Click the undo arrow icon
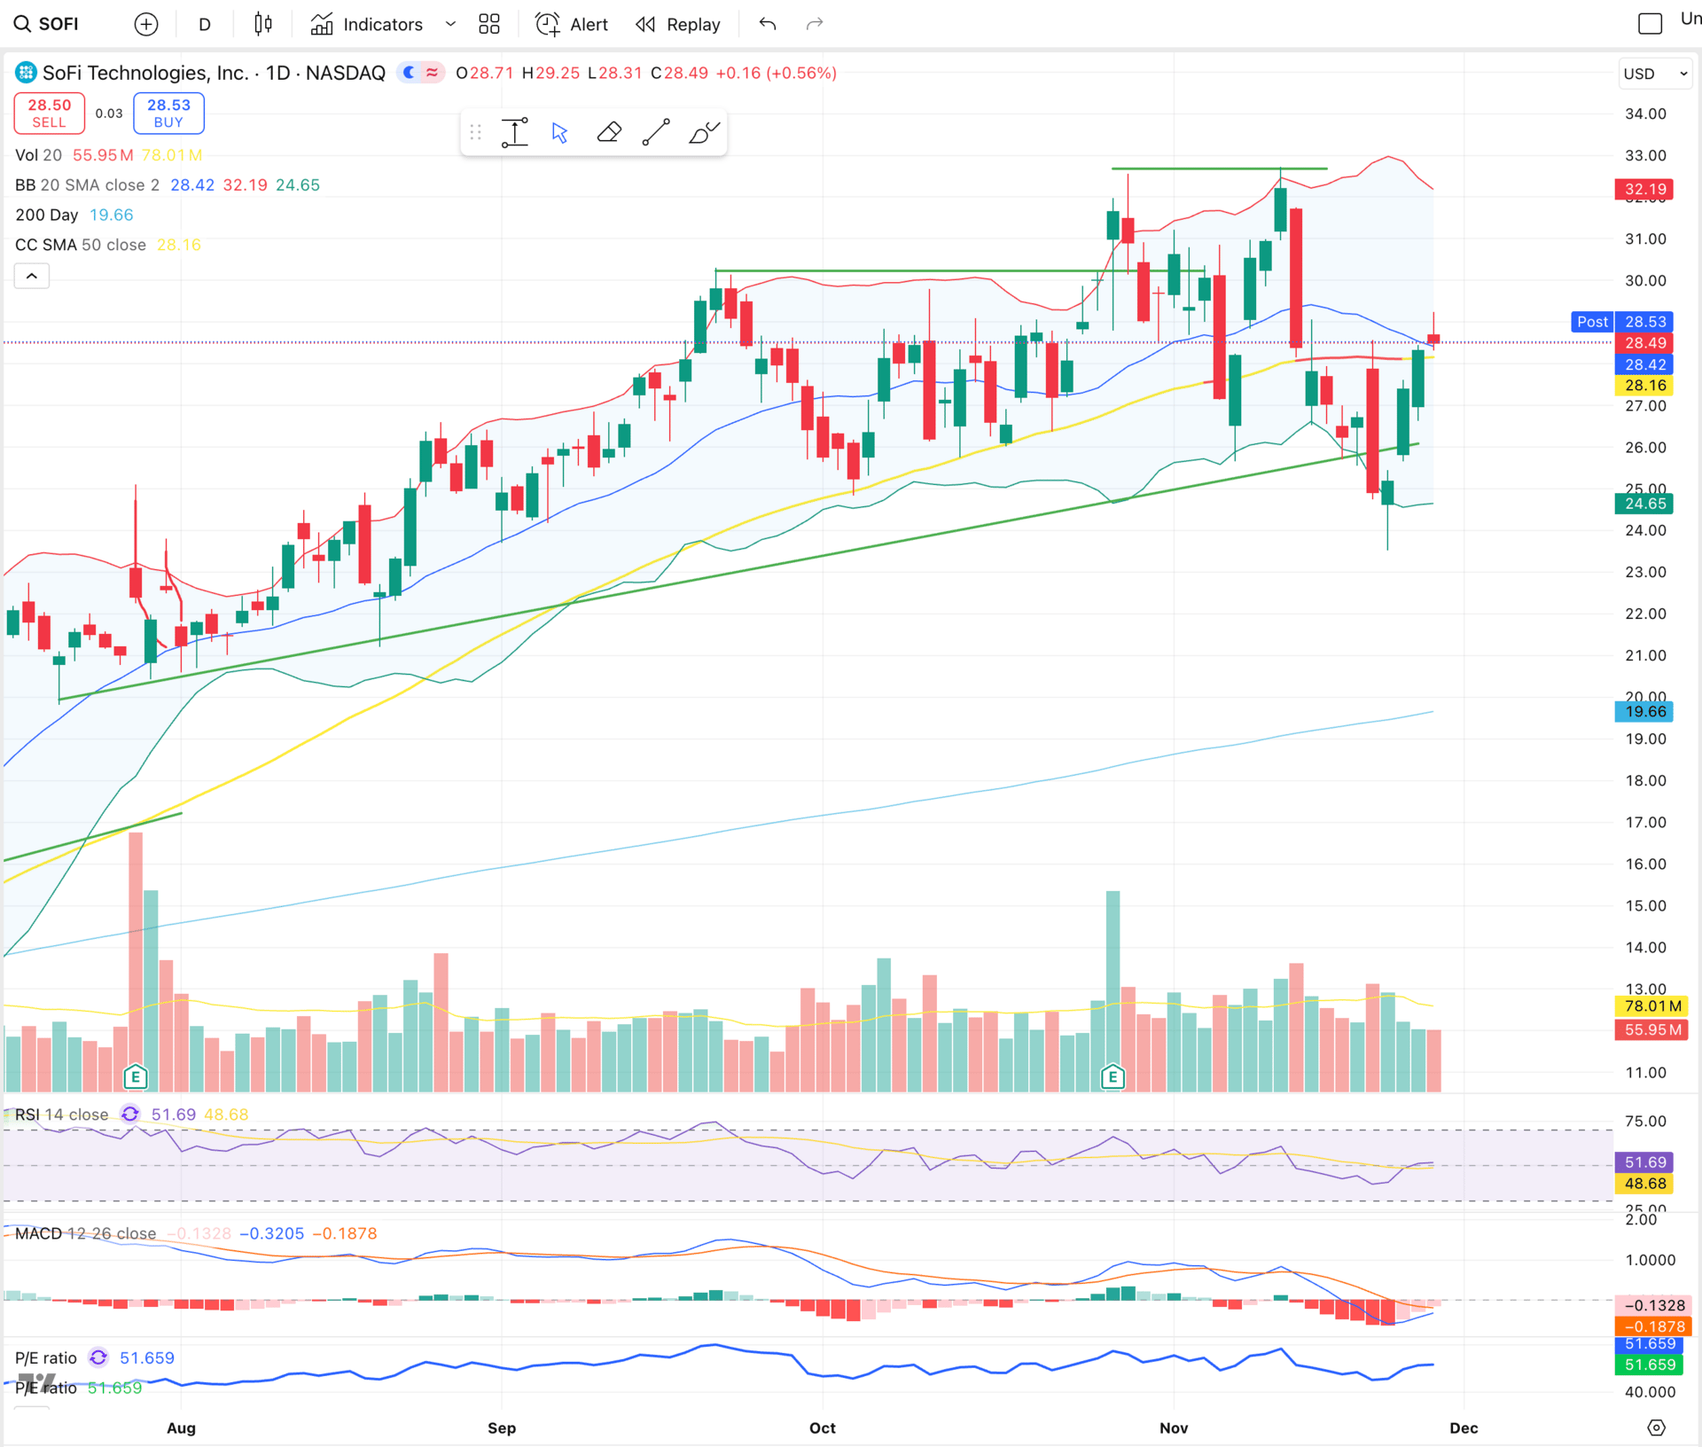The image size is (1702, 1447). tap(768, 24)
